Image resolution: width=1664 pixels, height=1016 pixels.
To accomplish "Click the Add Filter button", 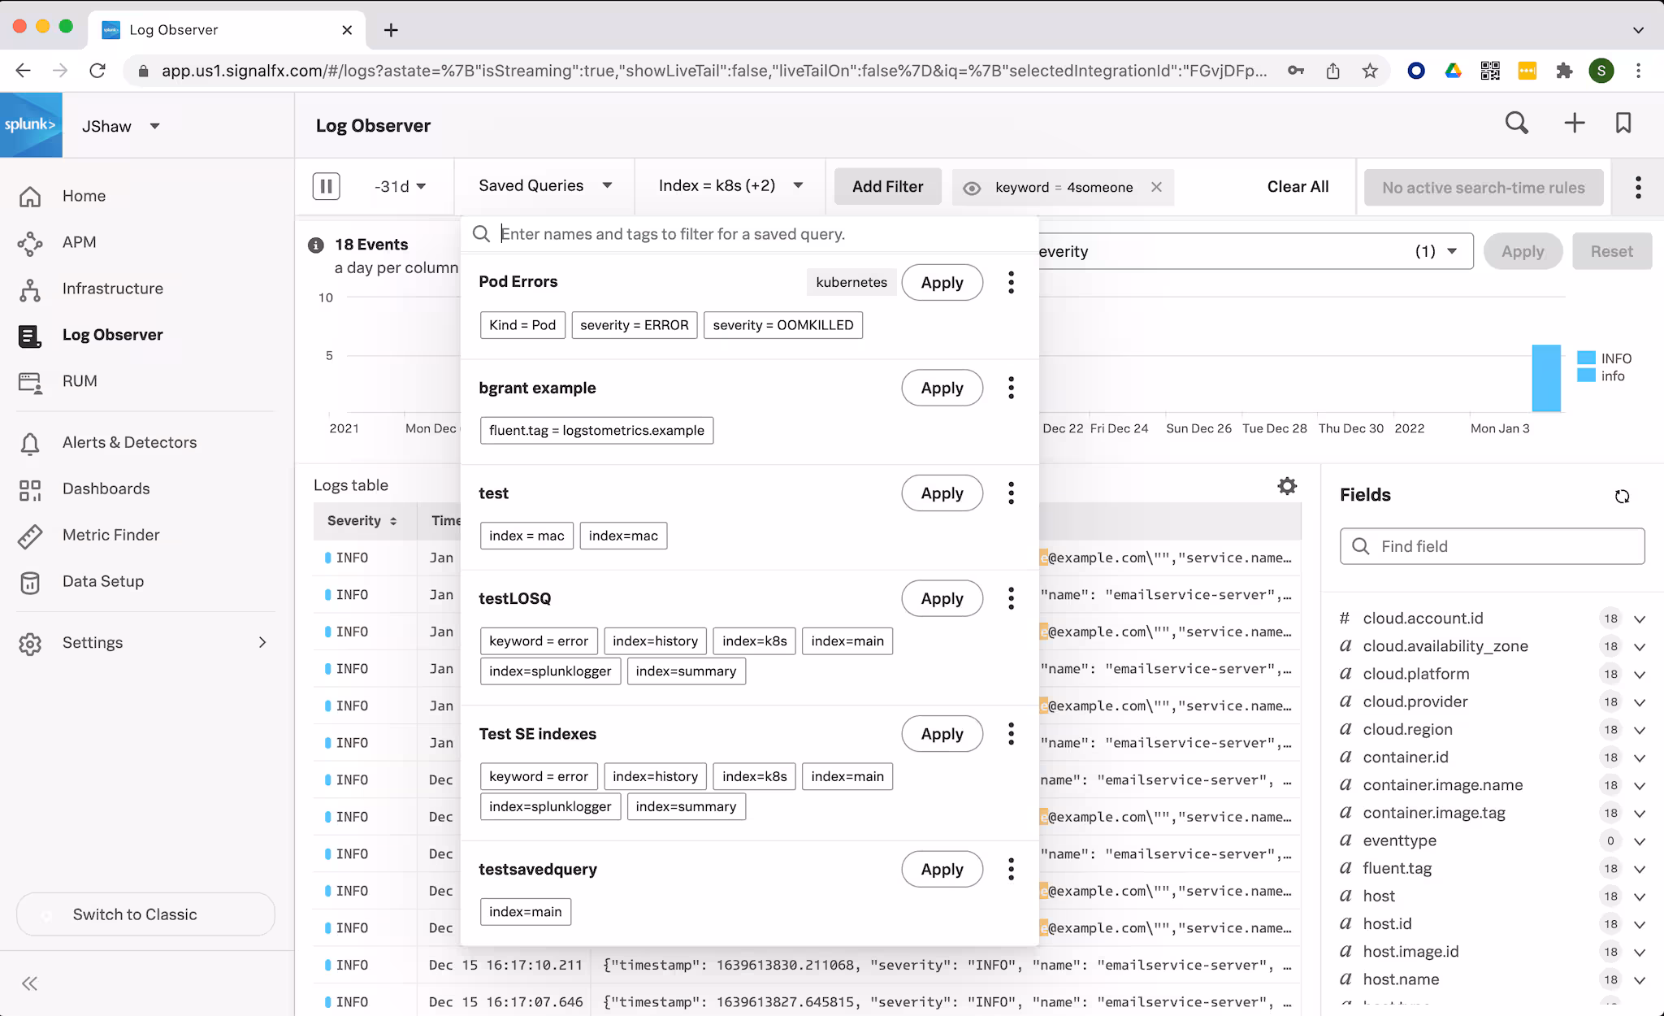I will (887, 187).
